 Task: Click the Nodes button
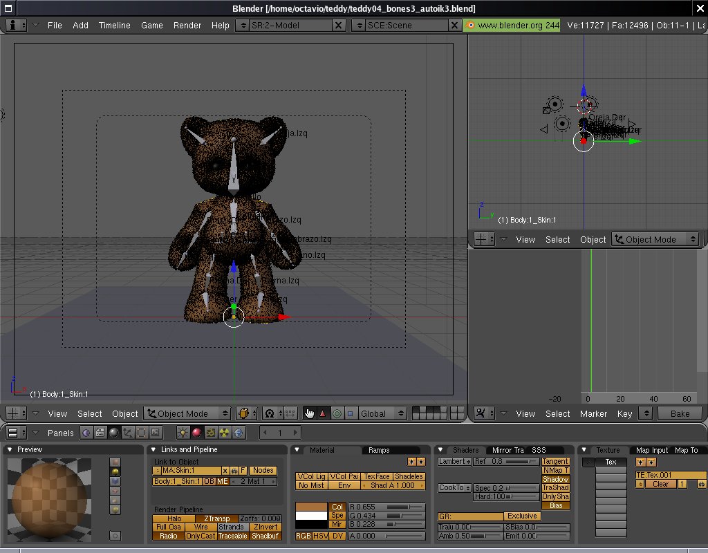pos(263,471)
